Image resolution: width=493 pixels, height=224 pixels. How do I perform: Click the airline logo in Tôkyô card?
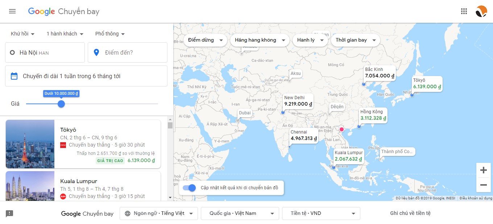(63, 145)
